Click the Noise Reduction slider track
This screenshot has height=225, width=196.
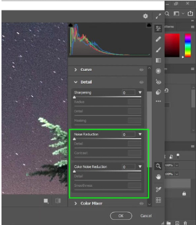(108, 139)
